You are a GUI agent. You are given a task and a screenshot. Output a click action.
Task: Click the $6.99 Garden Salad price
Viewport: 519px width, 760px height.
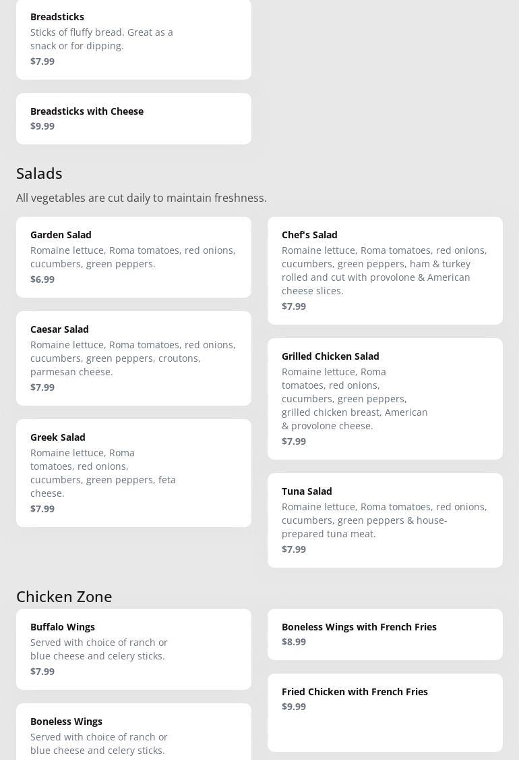42,279
